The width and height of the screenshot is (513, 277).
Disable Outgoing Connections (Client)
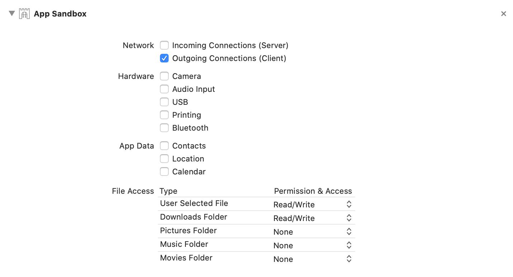click(164, 58)
